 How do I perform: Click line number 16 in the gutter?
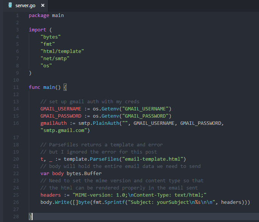pos(16,123)
